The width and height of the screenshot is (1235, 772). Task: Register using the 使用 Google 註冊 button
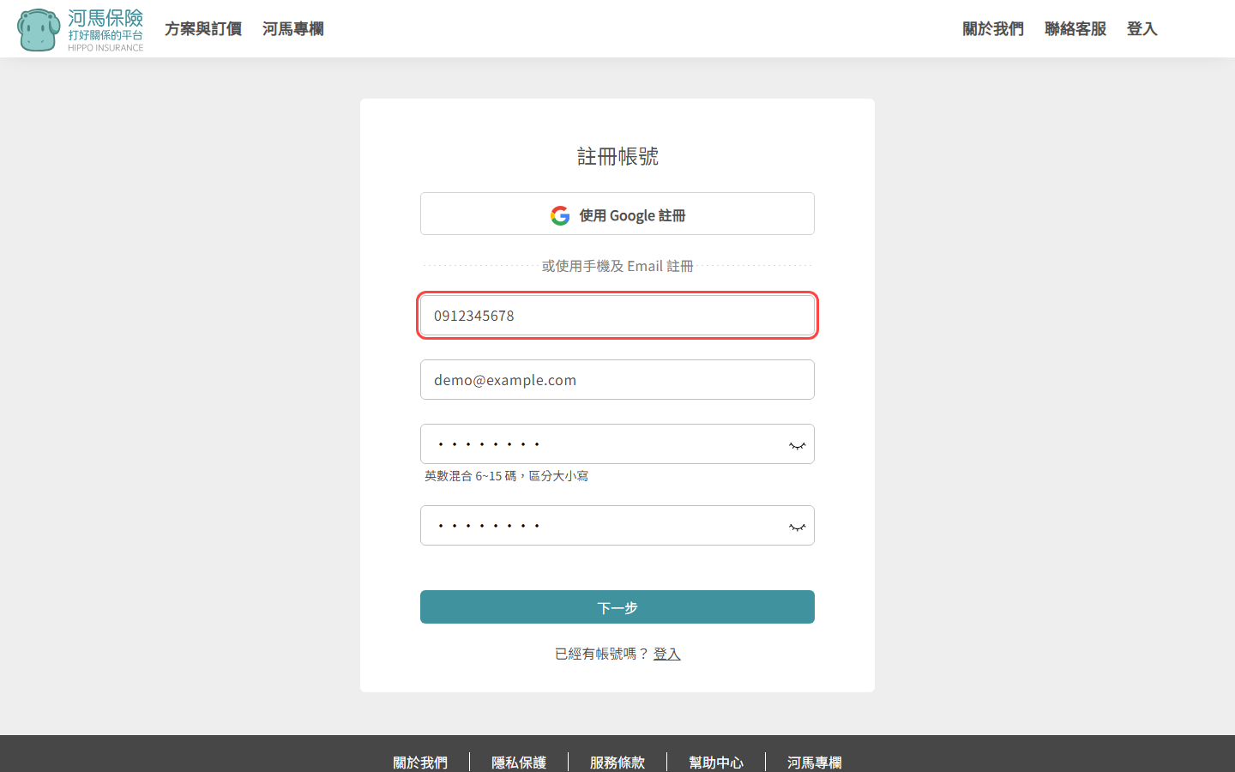[x=617, y=214]
